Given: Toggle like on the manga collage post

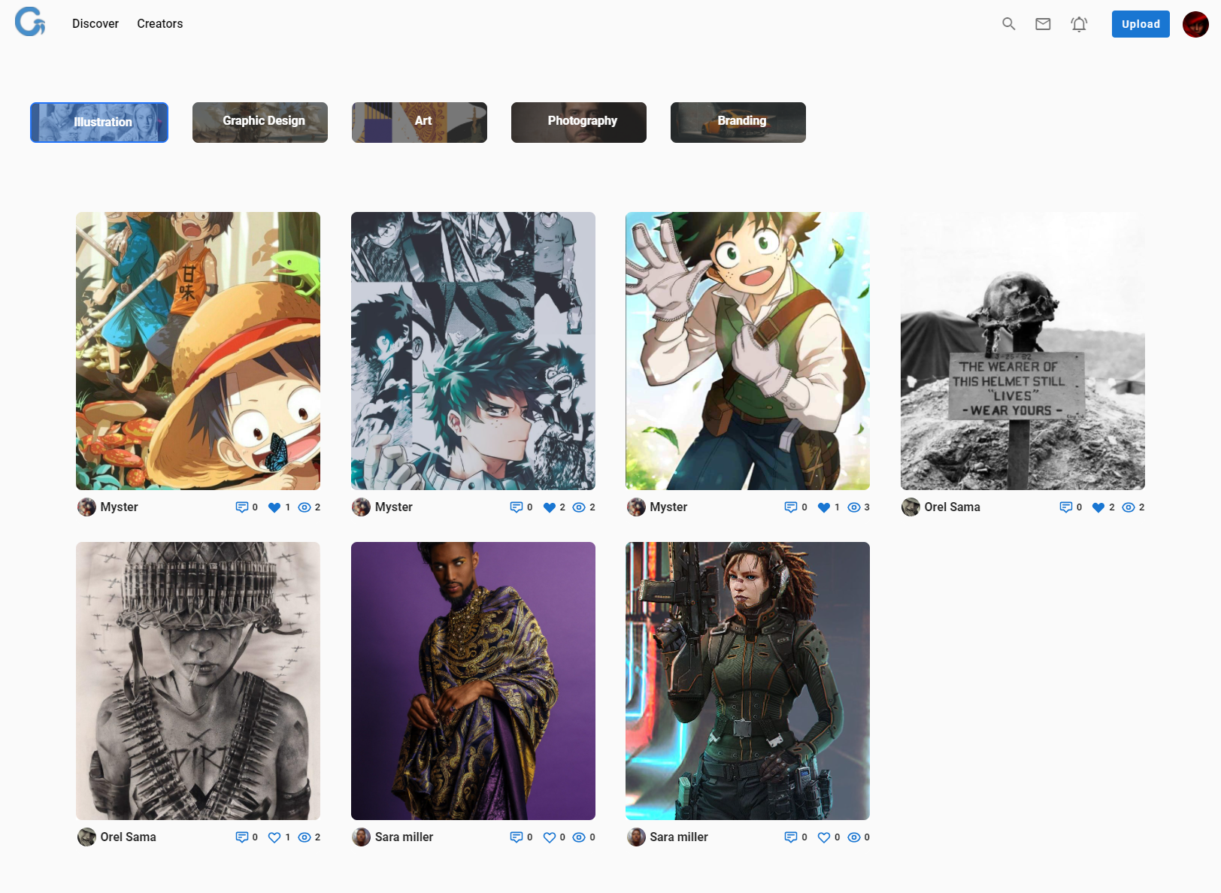Looking at the screenshot, I should click(550, 507).
